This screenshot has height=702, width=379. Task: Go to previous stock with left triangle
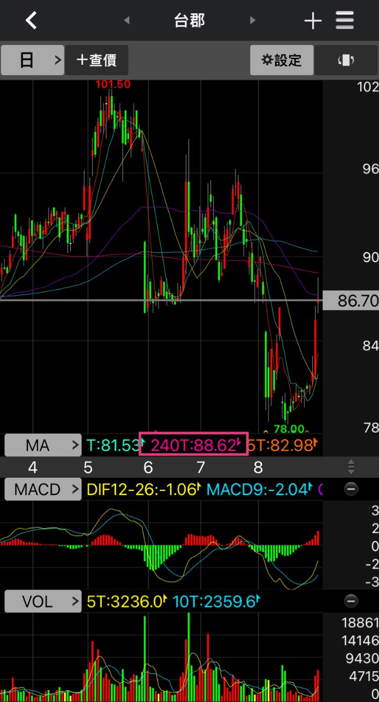tap(127, 20)
